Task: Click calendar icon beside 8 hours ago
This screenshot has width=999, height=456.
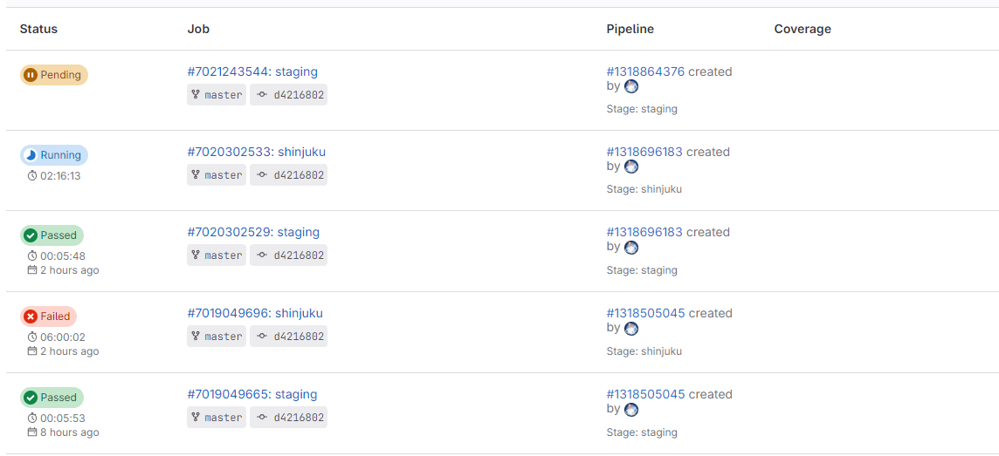Action: (x=32, y=432)
